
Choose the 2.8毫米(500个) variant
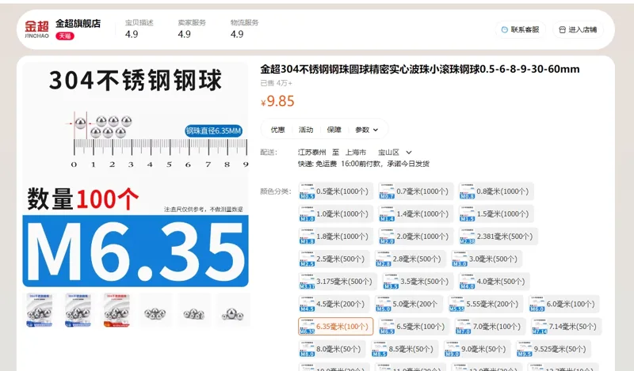click(x=411, y=259)
